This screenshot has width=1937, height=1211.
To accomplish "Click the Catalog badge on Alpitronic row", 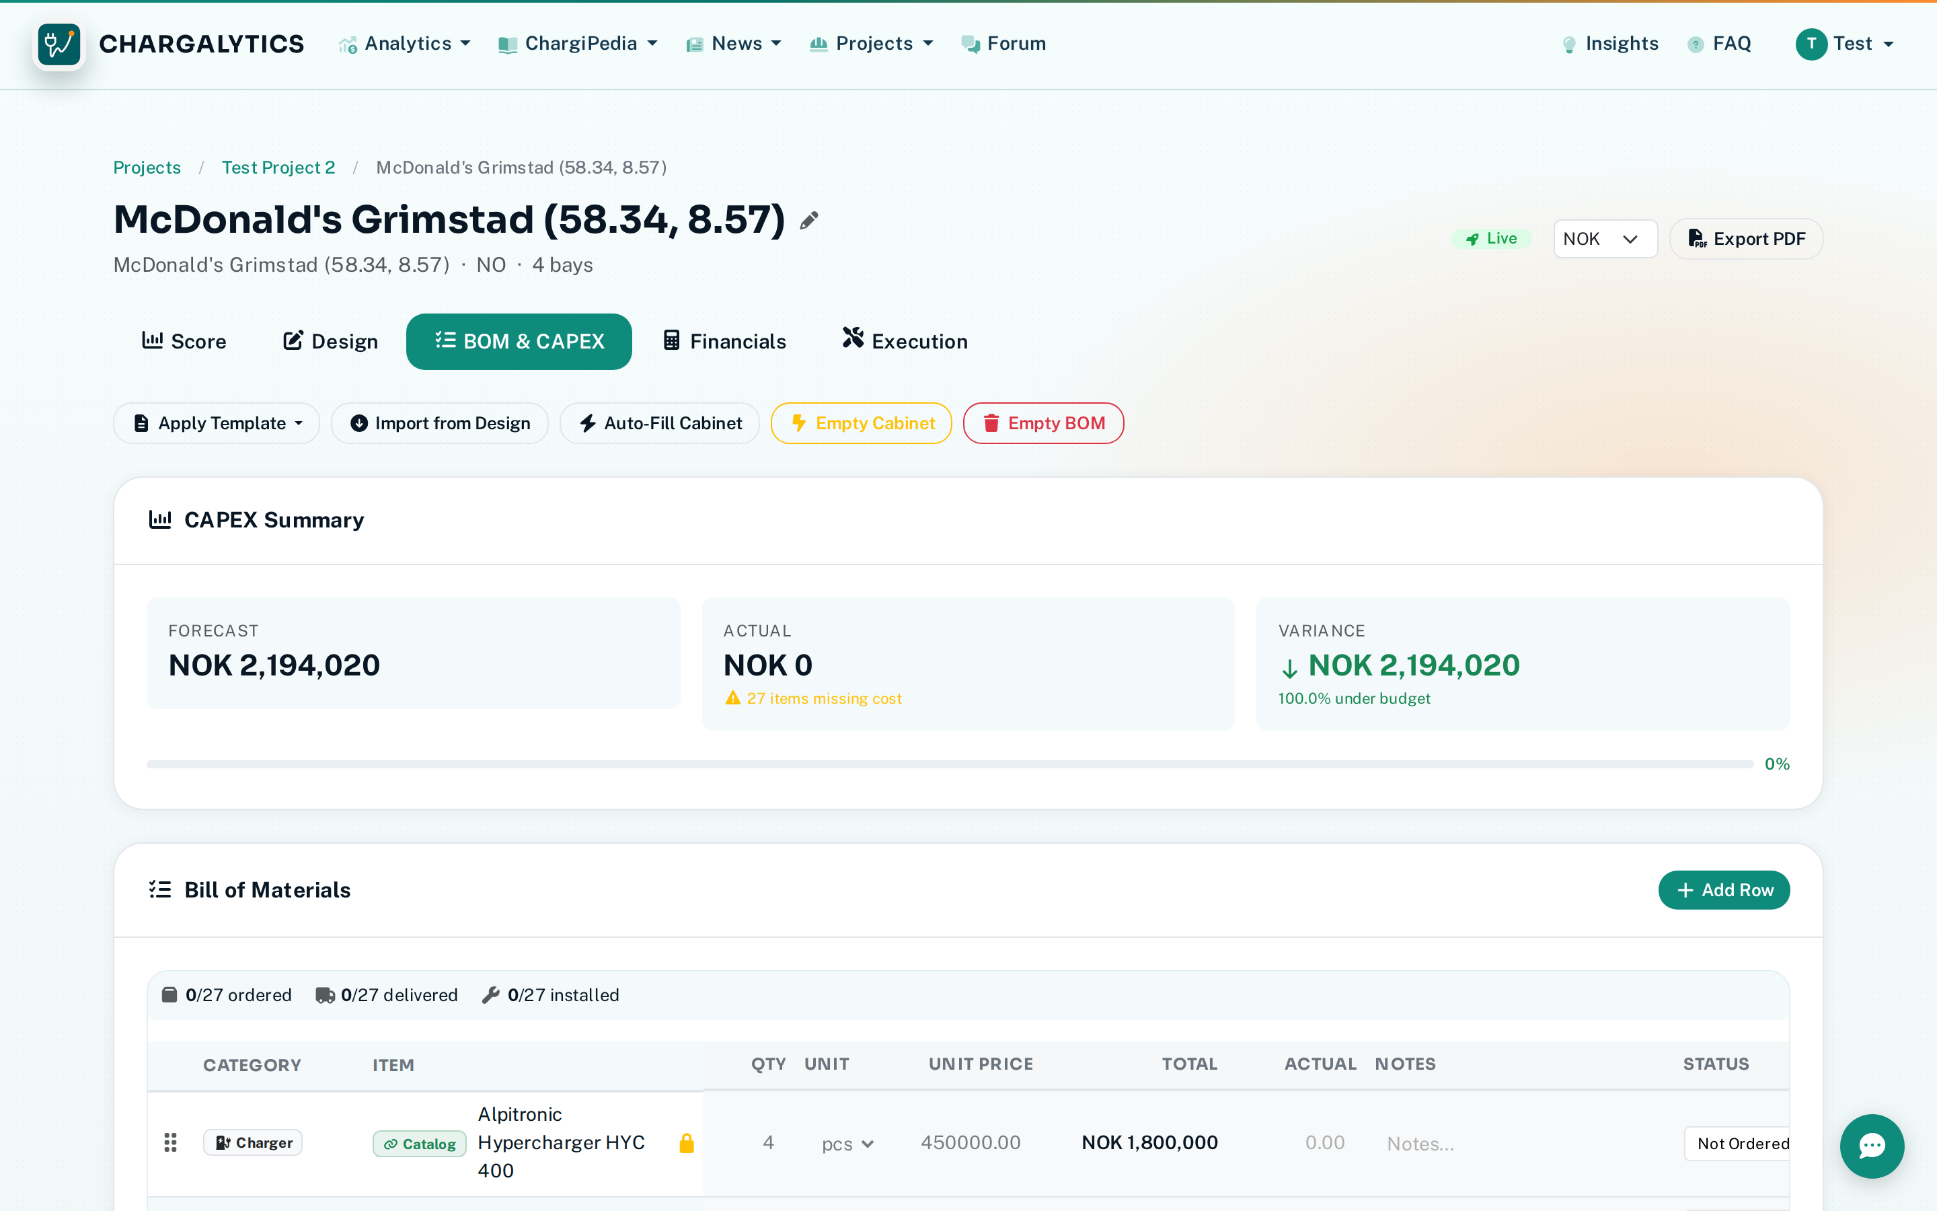I will (420, 1144).
